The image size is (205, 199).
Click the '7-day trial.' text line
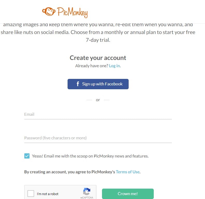pyautogui.click(x=98, y=40)
